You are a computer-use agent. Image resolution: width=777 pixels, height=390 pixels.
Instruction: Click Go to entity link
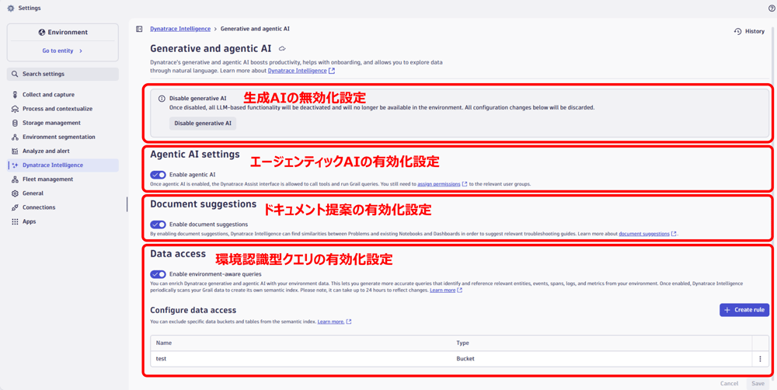58,50
